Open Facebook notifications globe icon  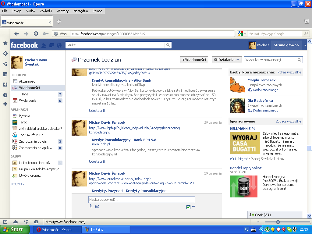(59, 45)
